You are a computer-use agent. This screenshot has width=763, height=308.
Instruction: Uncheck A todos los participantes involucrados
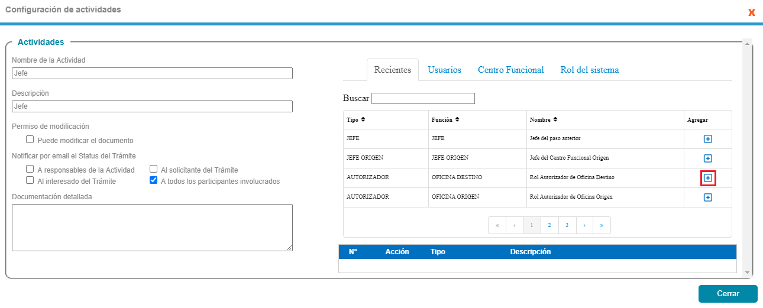pyautogui.click(x=154, y=181)
